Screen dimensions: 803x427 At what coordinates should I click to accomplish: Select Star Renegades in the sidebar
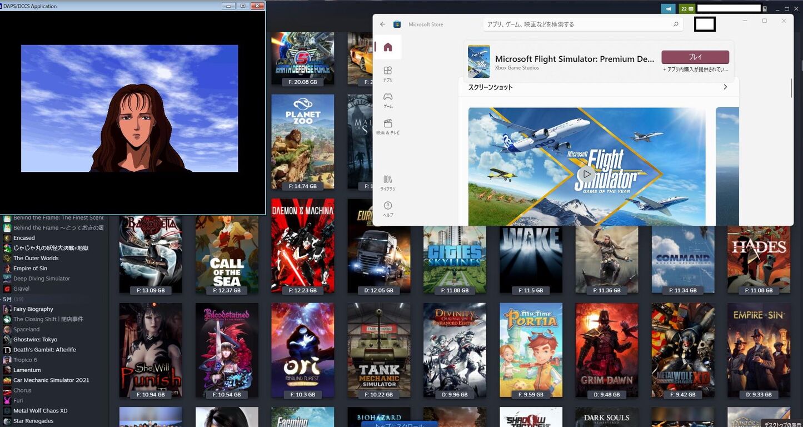pyautogui.click(x=33, y=421)
